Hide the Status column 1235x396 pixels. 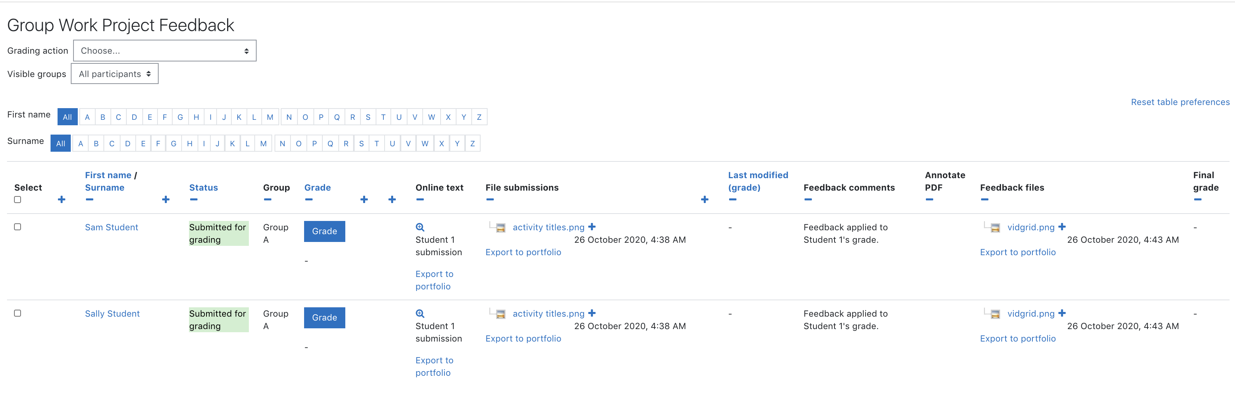tap(193, 200)
